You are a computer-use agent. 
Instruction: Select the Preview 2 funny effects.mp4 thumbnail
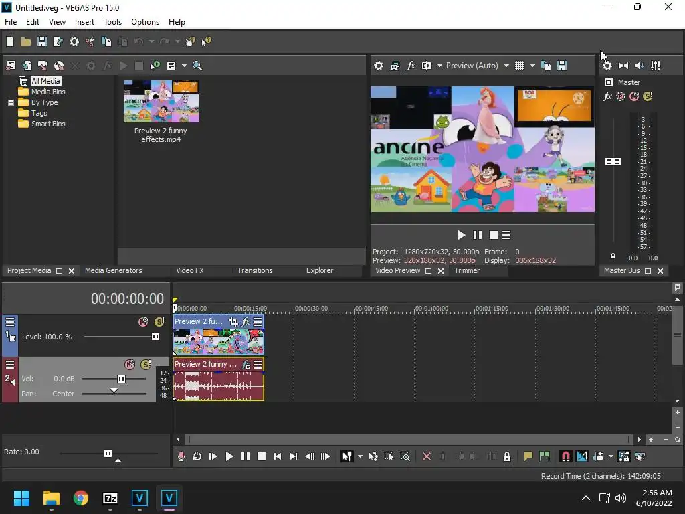tap(161, 102)
